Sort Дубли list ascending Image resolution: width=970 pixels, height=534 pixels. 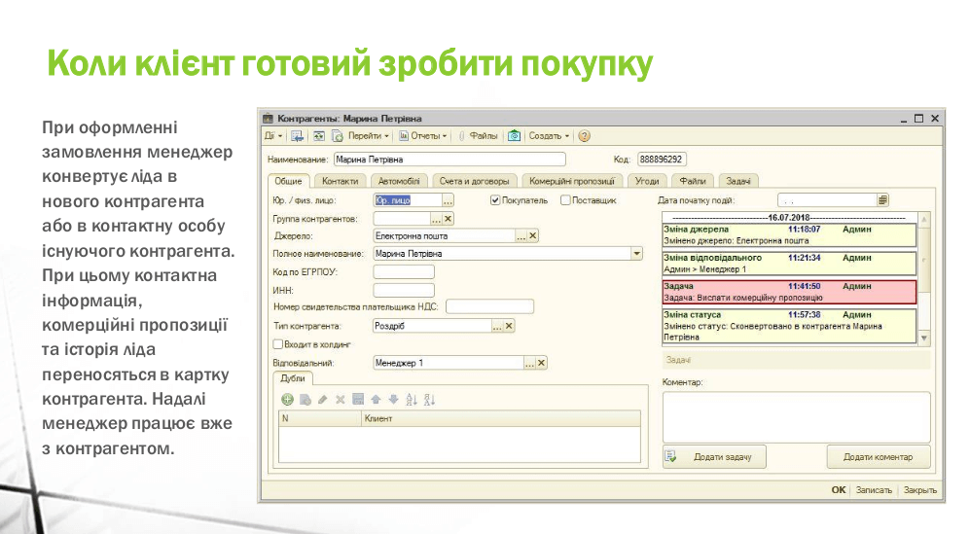click(x=411, y=399)
